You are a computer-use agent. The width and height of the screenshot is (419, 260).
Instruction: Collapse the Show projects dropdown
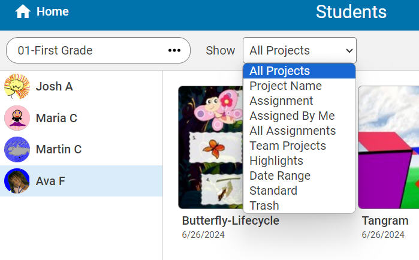click(300, 50)
